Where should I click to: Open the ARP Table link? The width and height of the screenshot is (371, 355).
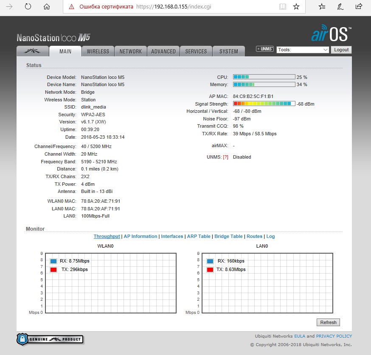(199, 236)
